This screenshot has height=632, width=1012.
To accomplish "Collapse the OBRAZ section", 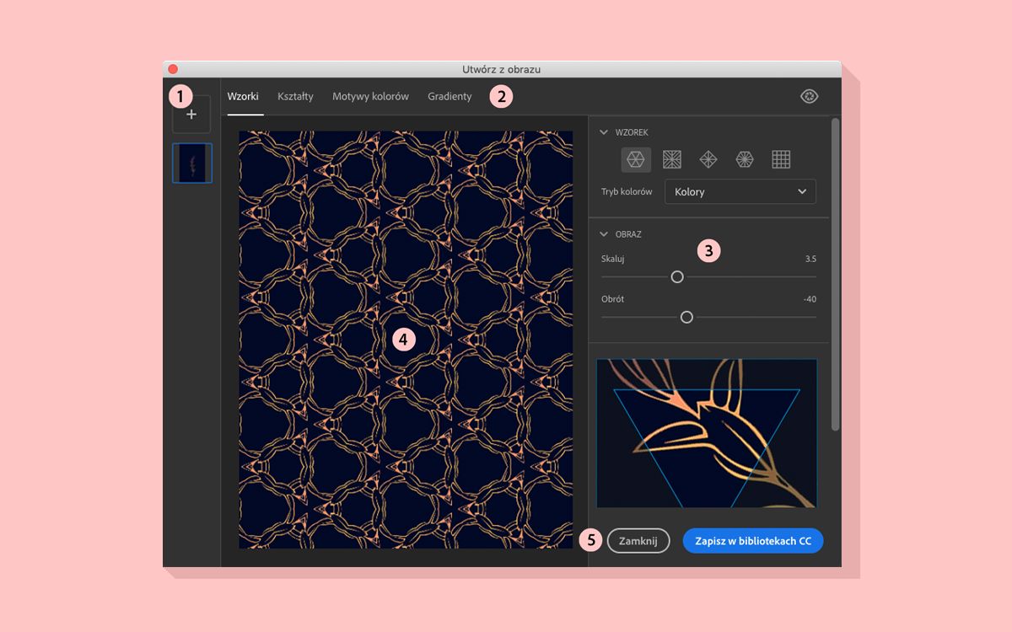I will pyautogui.click(x=603, y=234).
